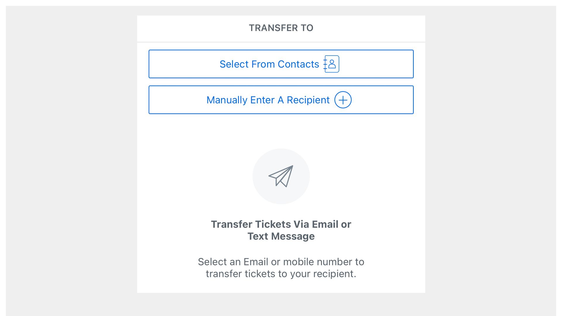Click the email or mobile number instruction text
This screenshot has width=562, height=316.
[281, 262]
